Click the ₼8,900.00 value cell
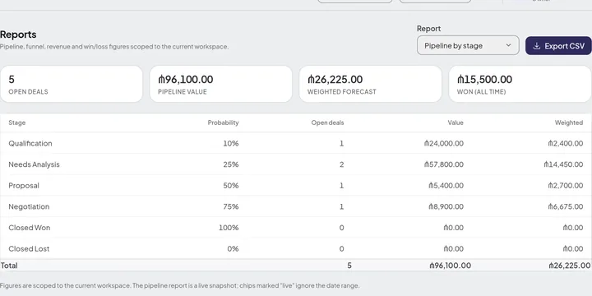This screenshot has height=296, width=592. (x=446, y=206)
